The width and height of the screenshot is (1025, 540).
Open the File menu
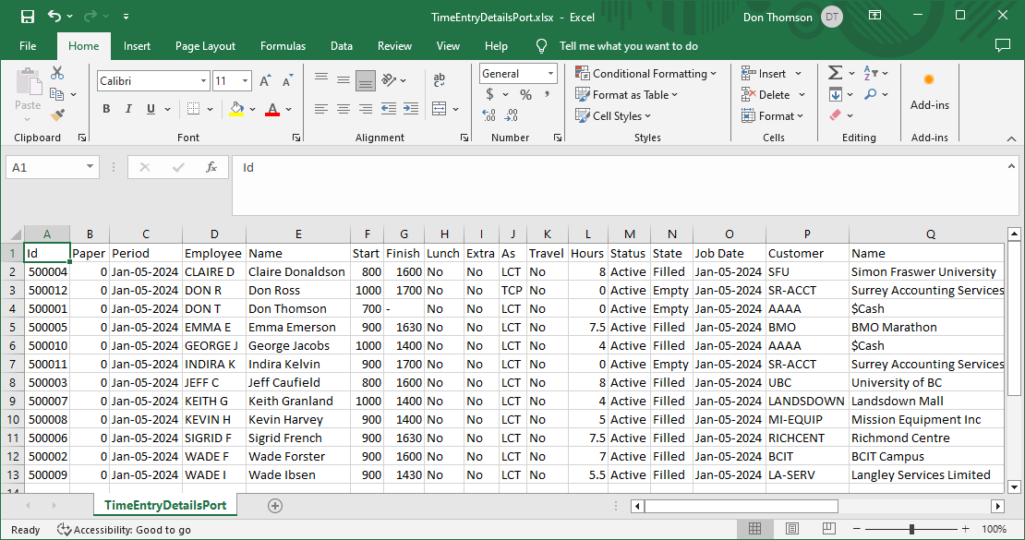28,46
